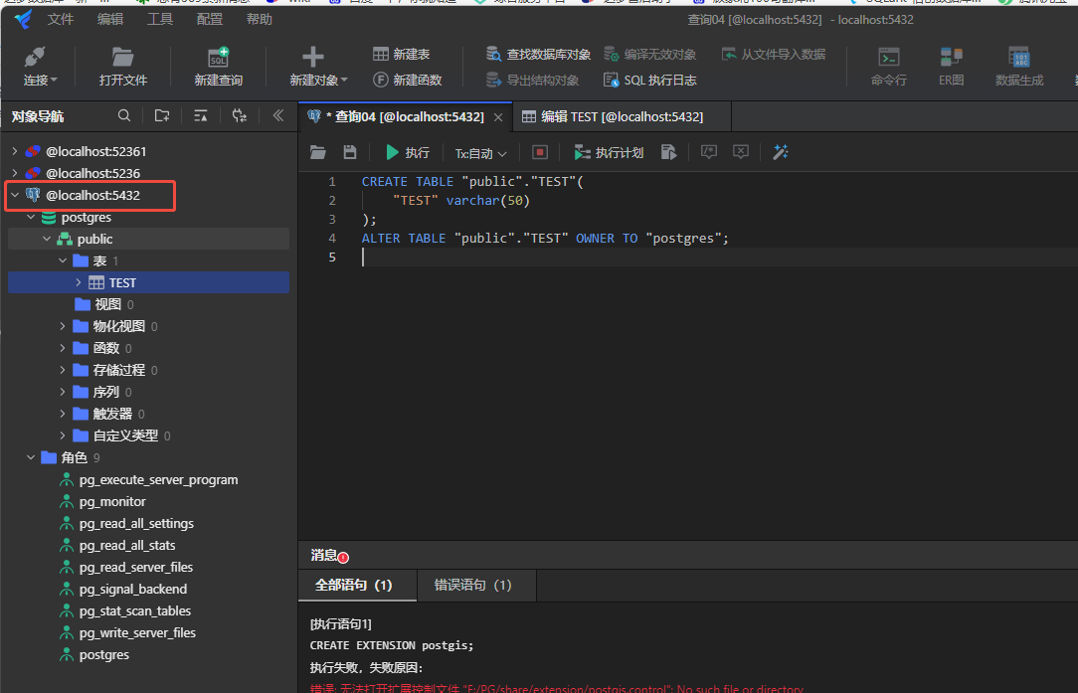Screen dimensions: 1078x693
Task: Select the pg_signal_backend role
Action: [132, 590]
